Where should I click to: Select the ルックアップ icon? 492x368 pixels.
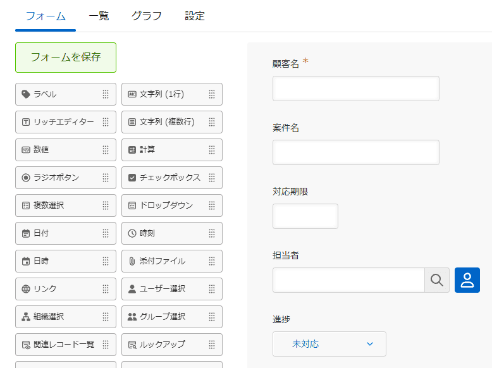pyautogui.click(x=132, y=345)
